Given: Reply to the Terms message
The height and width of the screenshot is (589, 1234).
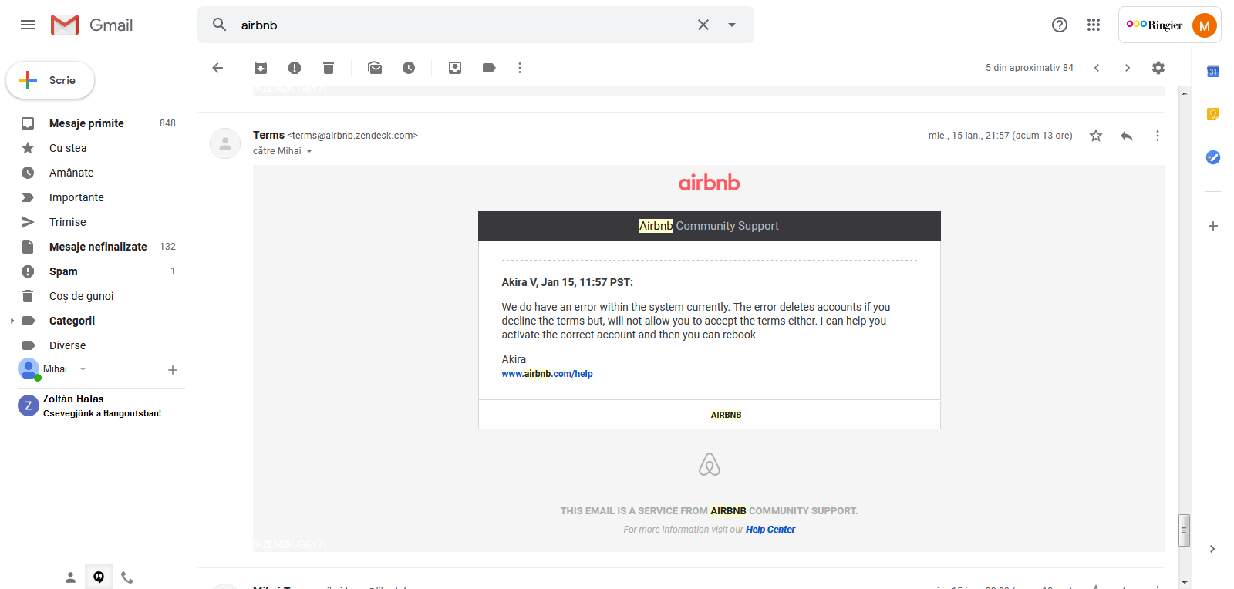Looking at the screenshot, I should (1127, 136).
